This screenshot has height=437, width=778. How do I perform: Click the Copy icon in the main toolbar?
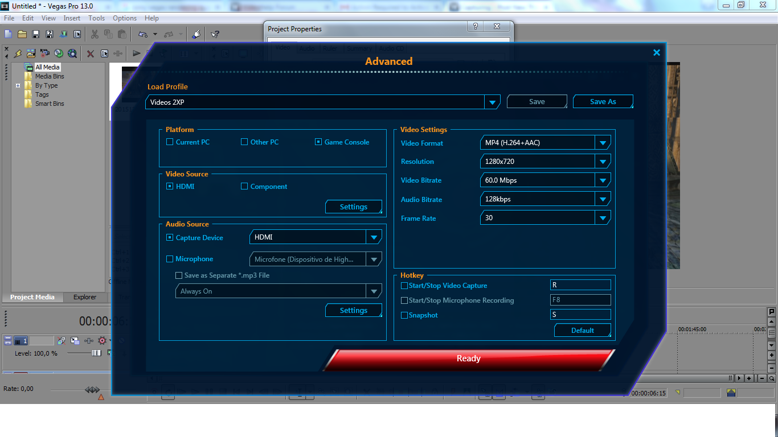pos(108,34)
